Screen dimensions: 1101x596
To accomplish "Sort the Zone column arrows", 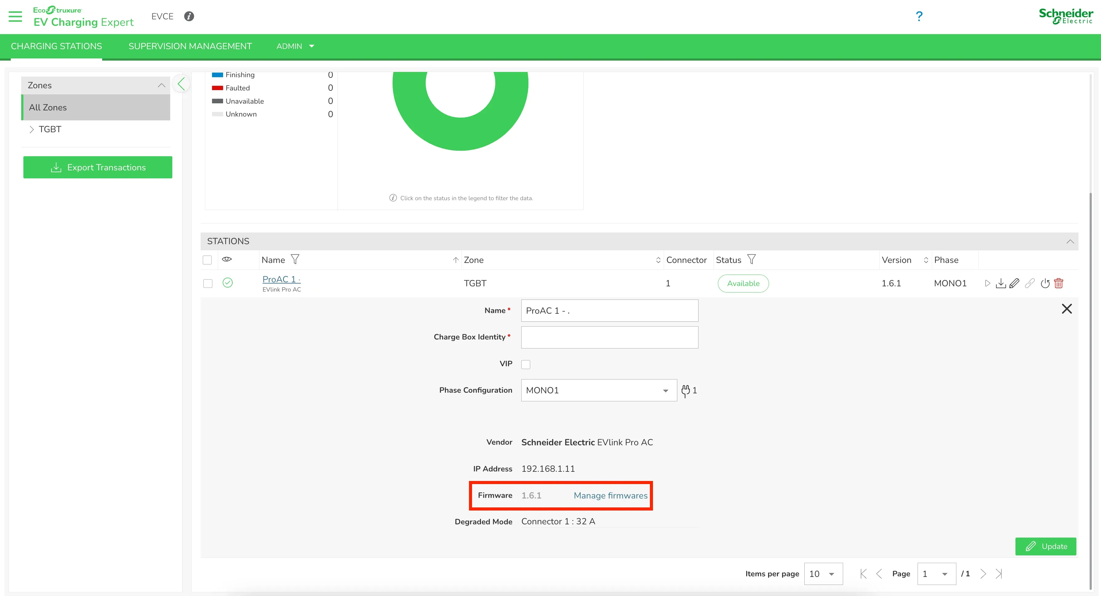I will click(x=658, y=260).
